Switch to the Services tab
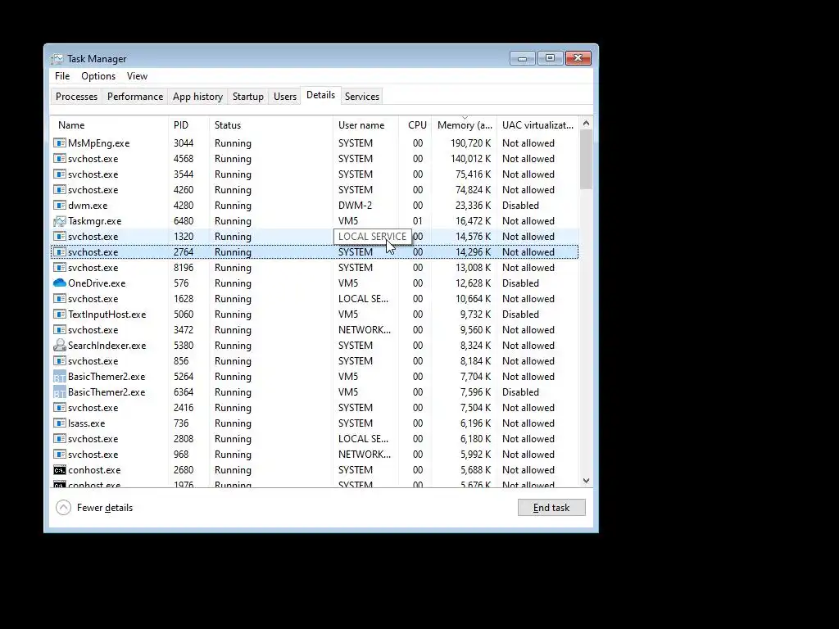This screenshot has width=839, height=629. (x=361, y=97)
